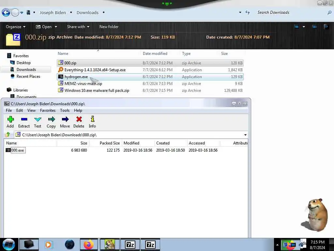Sort archive list by Name column
The image size is (334, 251).
tap(30, 143)
